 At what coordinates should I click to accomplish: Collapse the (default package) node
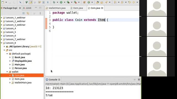(x=7, y=54)
